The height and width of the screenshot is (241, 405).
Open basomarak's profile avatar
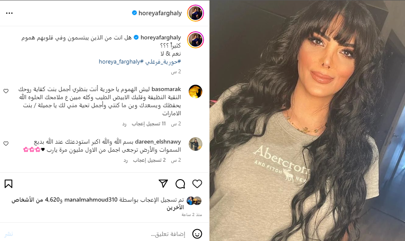195,91
